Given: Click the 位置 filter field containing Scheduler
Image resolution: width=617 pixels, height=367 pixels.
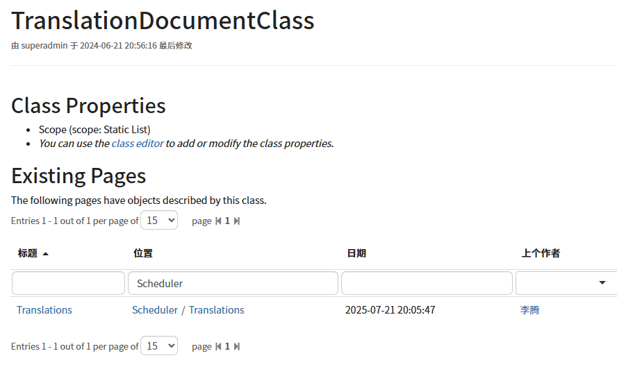Looking at the screenshot, I should click(233, 283).
